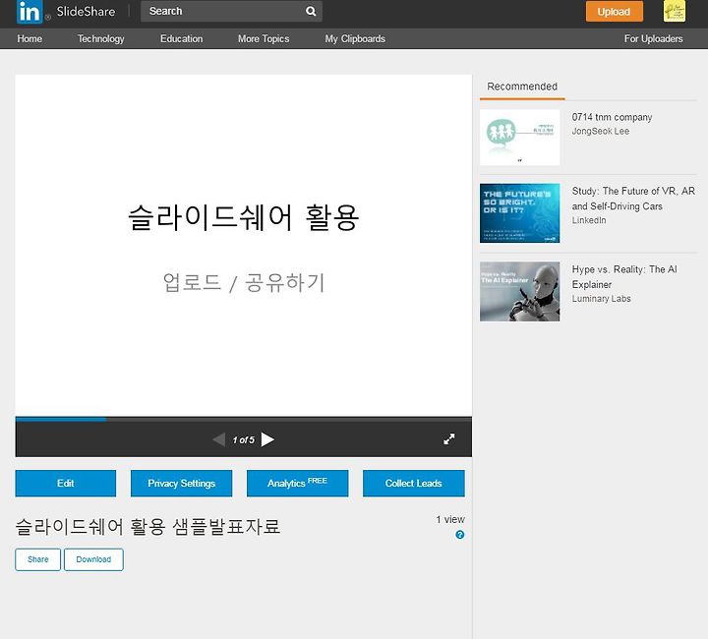Open the user profile avatar
Image resolution: width=708 pixels, height=639 pixels.
tap(675, 11)
